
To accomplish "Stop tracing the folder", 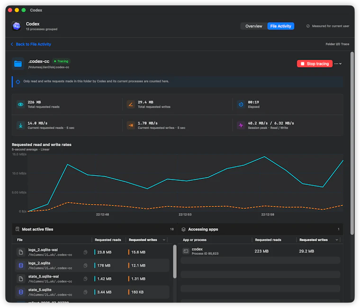I will [x=315, y=64].
